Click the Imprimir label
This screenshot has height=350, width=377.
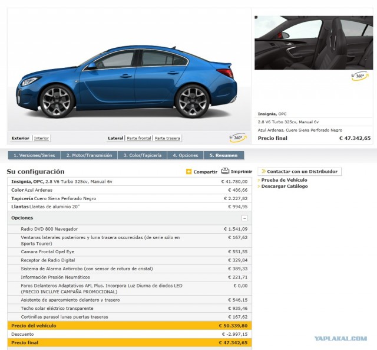[242, 172]
